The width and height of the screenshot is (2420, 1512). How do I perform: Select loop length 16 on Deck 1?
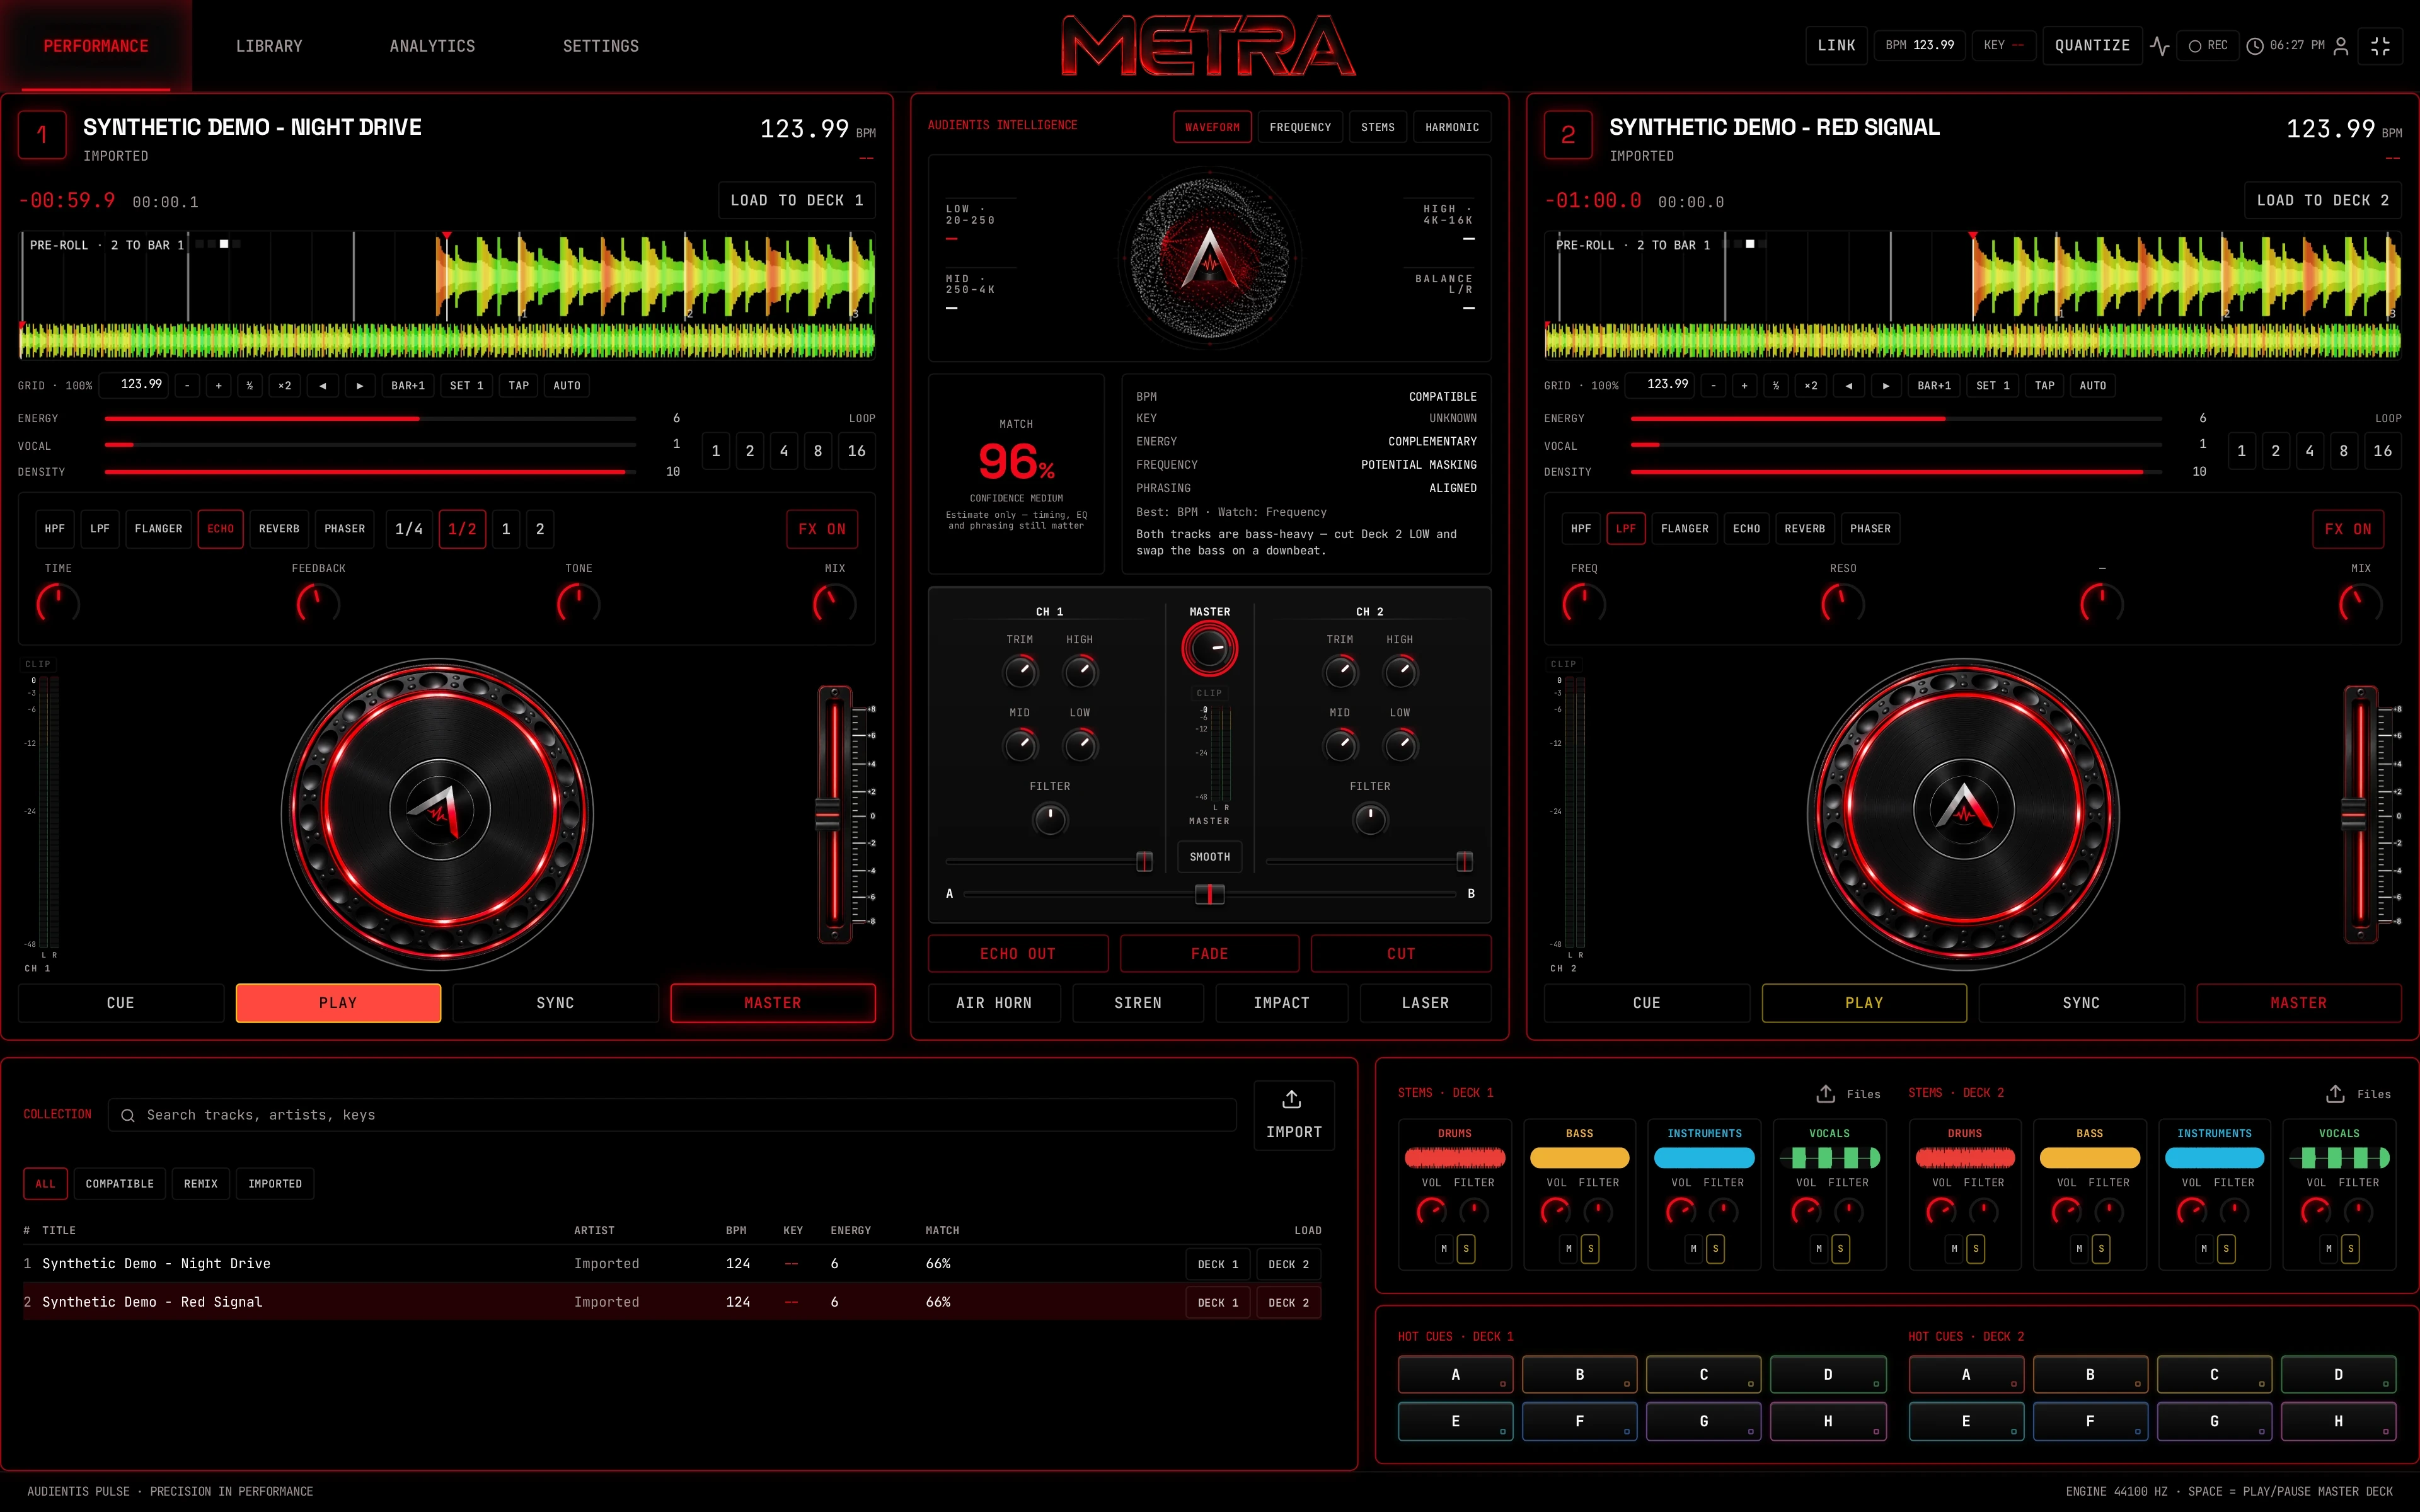(x=857, y=451)
